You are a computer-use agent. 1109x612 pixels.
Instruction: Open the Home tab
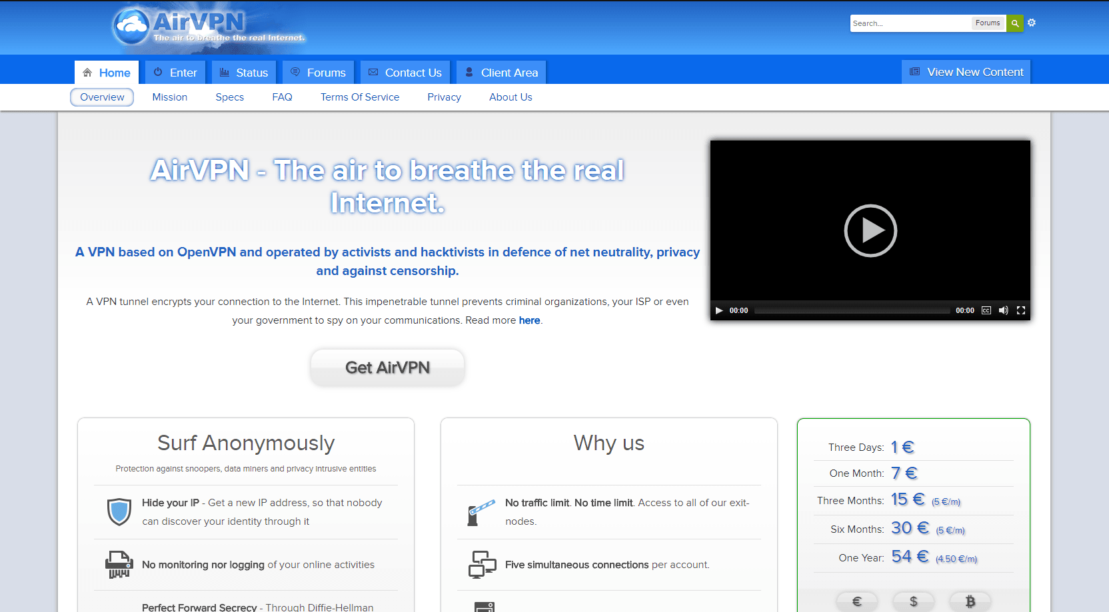coord(107,73)
